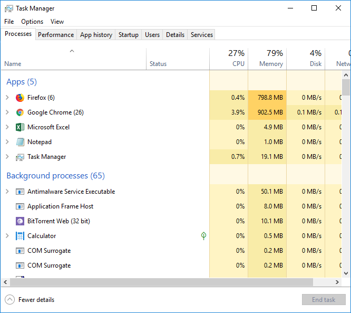Expand the Notepad process
The width and height of the screenshot is (351, 313).
[7, 142]
